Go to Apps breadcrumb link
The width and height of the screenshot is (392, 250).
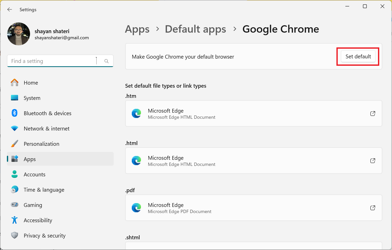[x=137, y=29]
